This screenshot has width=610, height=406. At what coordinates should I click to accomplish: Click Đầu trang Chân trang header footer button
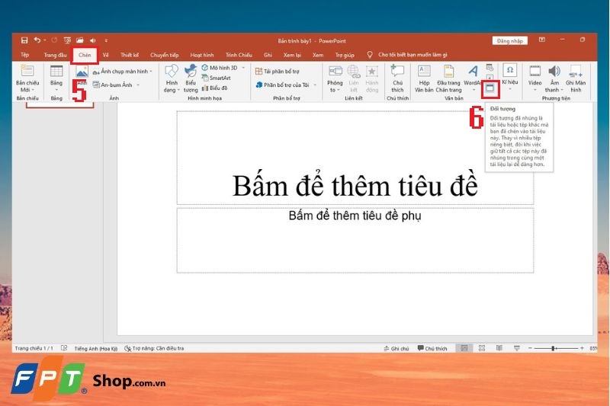(x=448, y=79)
